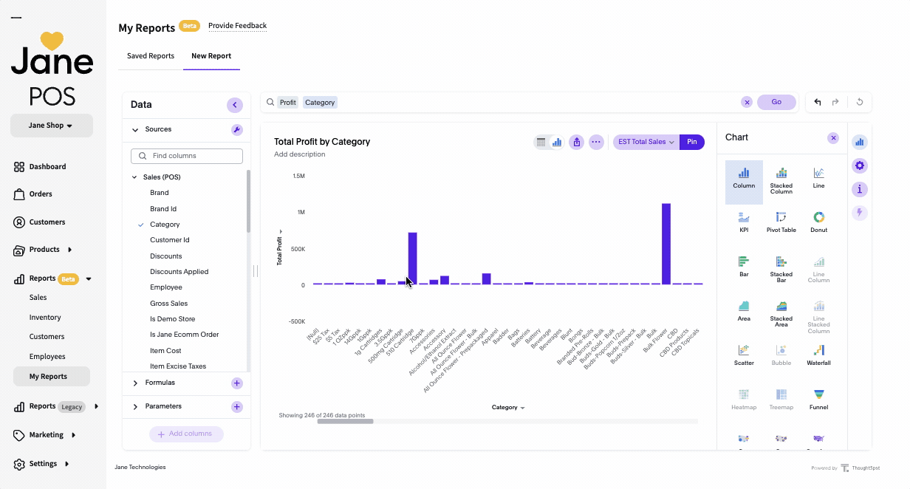Screen dimensions: 910x489
Task: Select the Scatter chart type
Action: click(x=744, y=356)
